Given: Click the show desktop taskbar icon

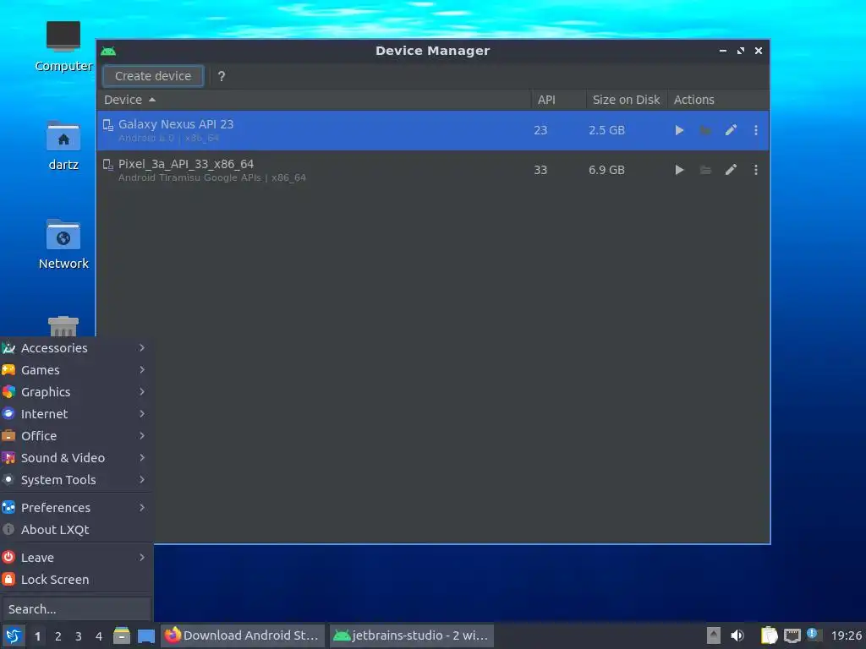Looking at the screenshot, I should [x=146, y=636].
